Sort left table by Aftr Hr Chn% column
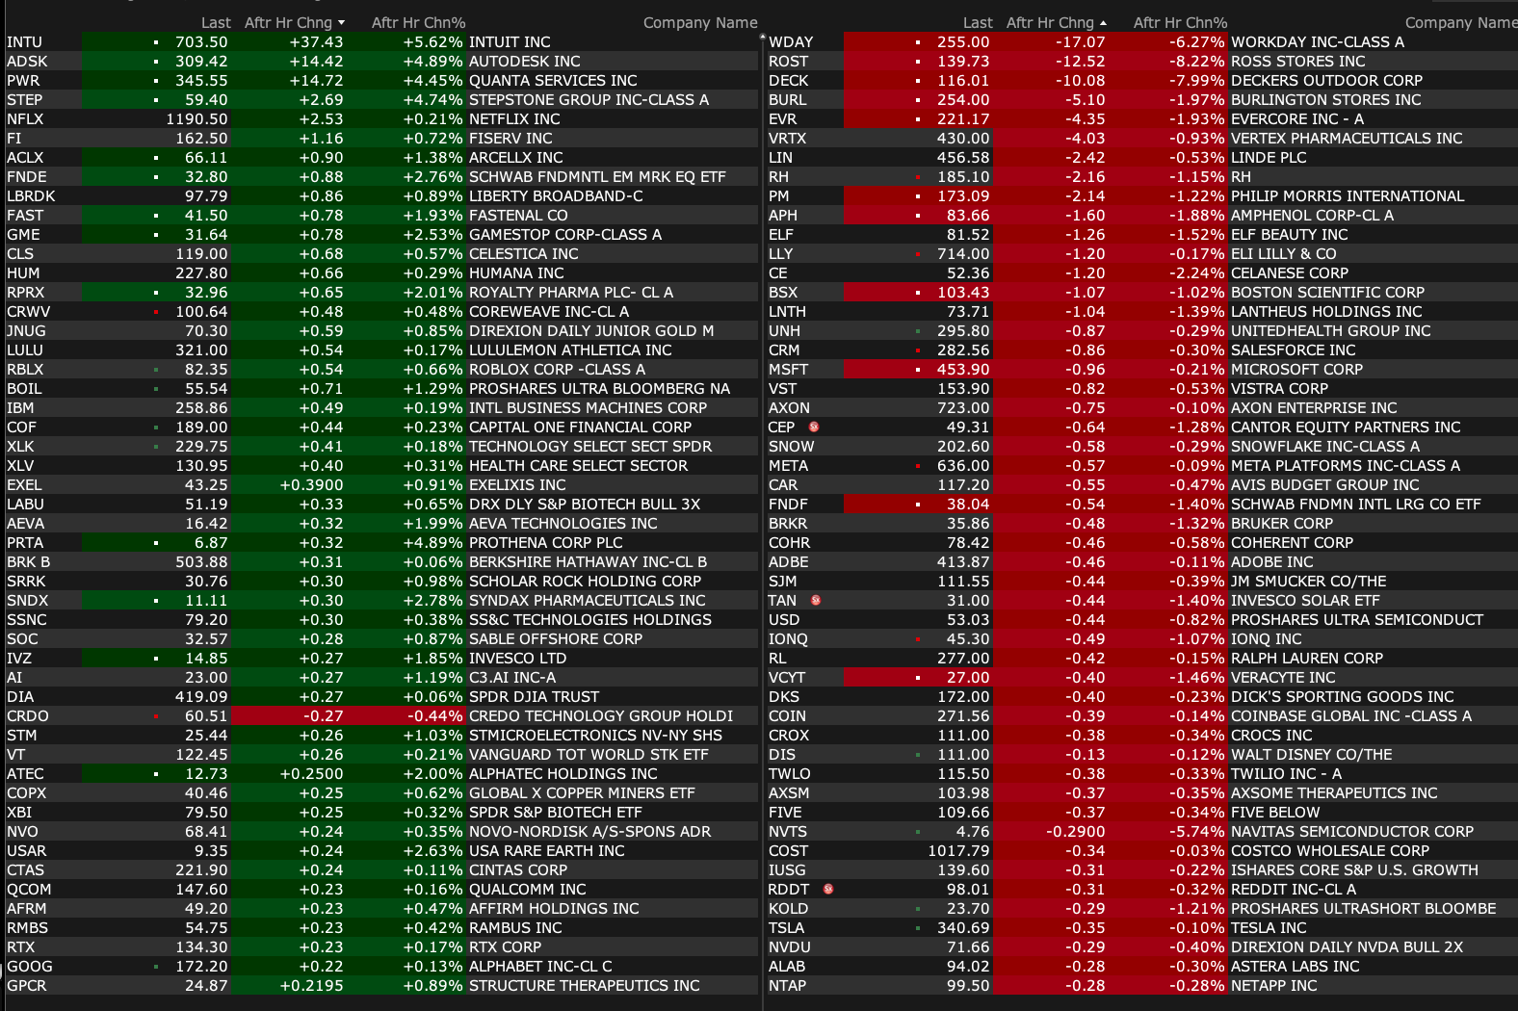The image size is (1518, 1011). point(418,23)
